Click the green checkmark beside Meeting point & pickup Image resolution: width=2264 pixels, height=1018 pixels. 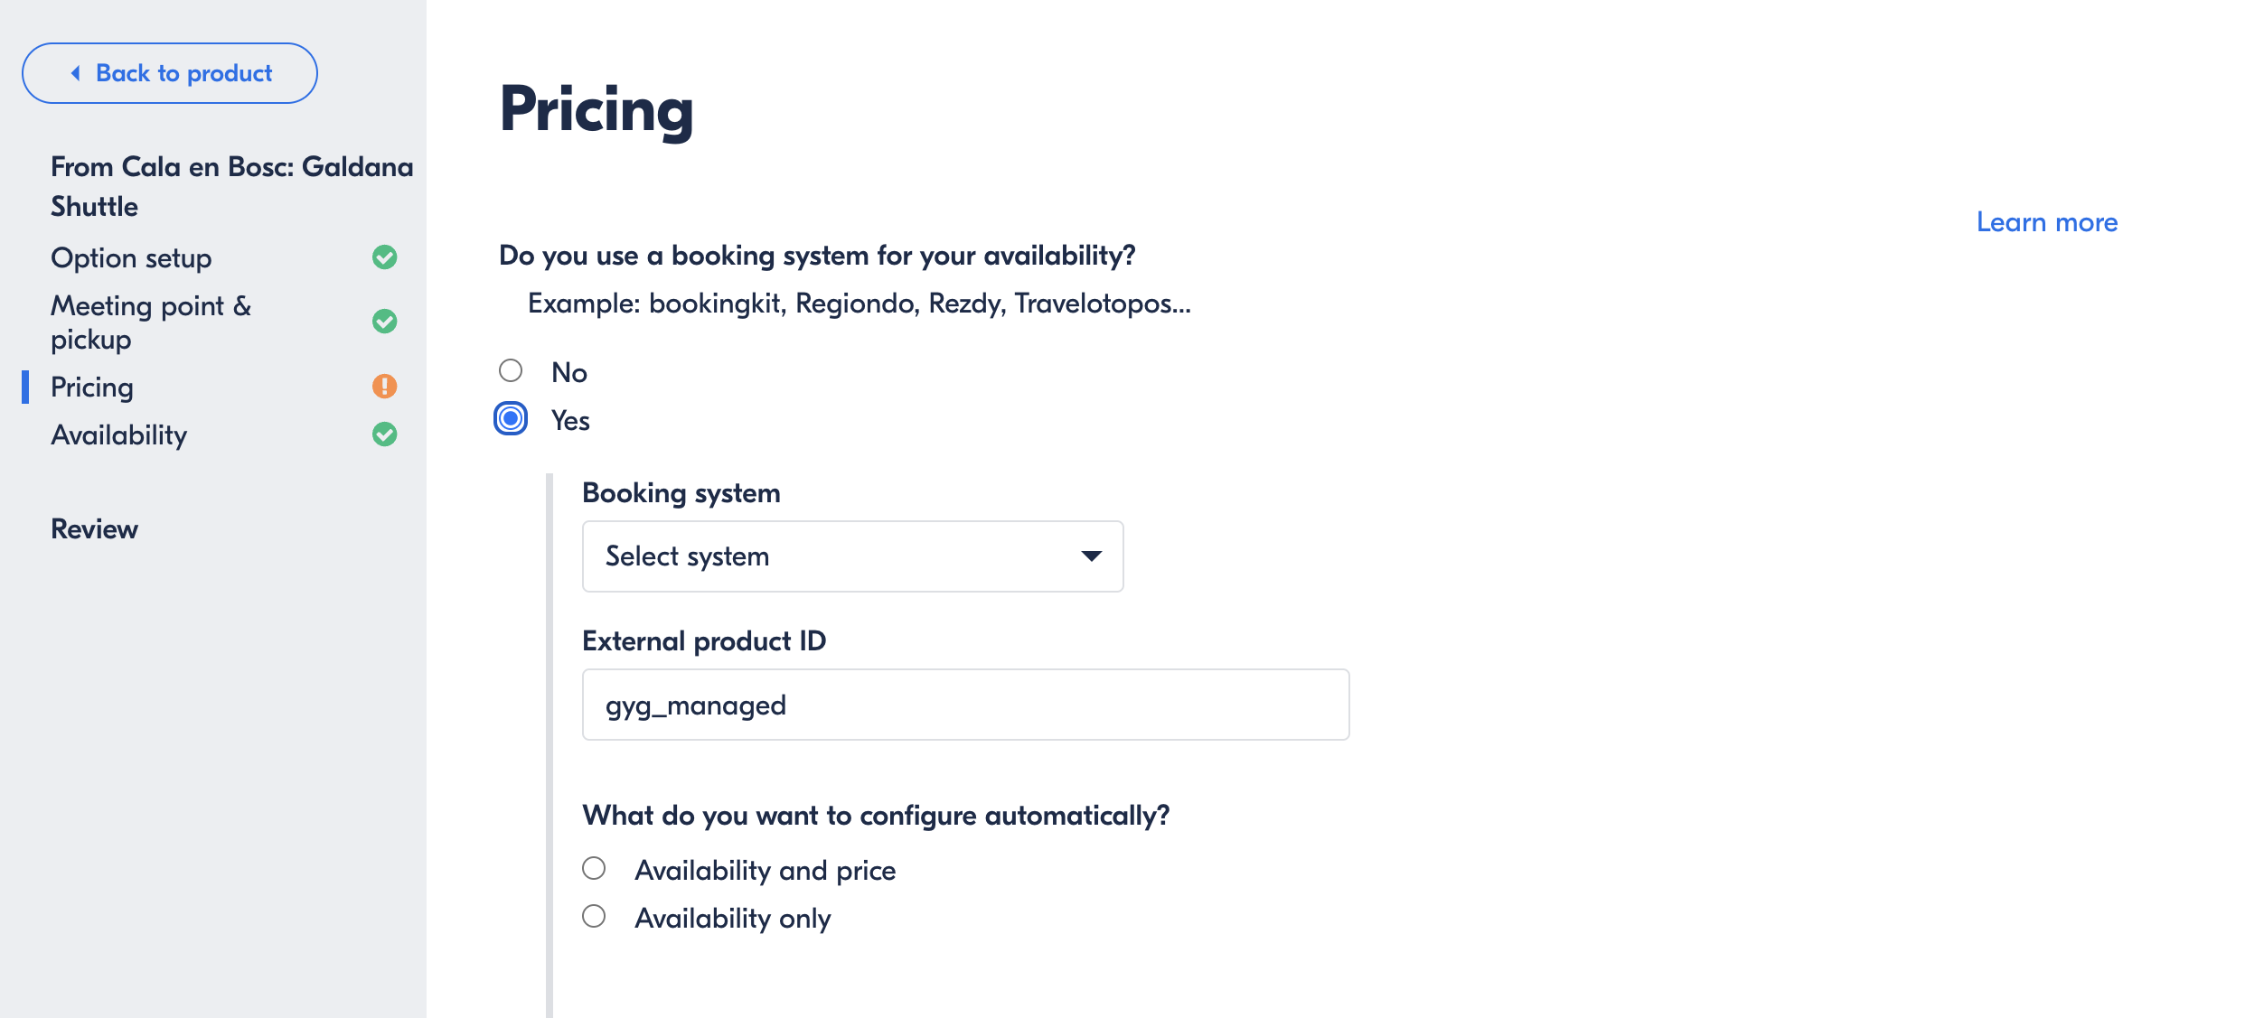385,322
